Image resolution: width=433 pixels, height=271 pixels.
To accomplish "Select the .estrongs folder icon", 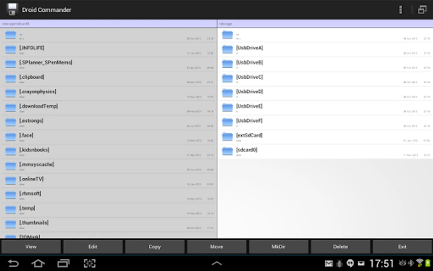I will click(x=11, y=122).
